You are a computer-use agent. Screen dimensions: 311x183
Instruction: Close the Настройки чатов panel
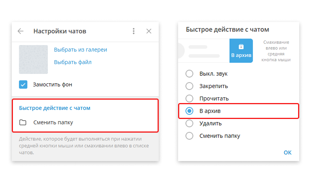click(x=149, y=31)
